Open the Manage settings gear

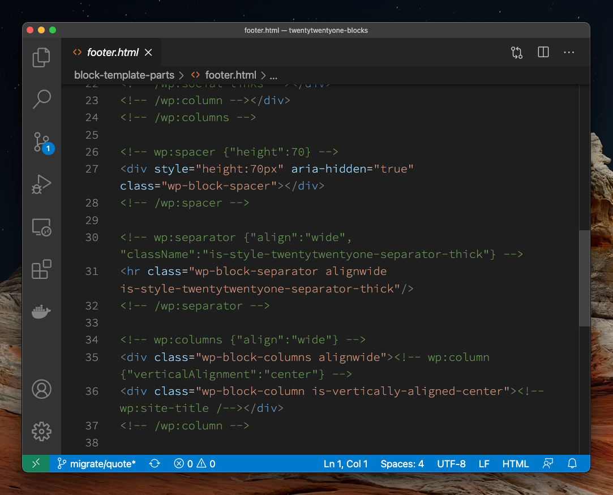(x=41, y=432)
